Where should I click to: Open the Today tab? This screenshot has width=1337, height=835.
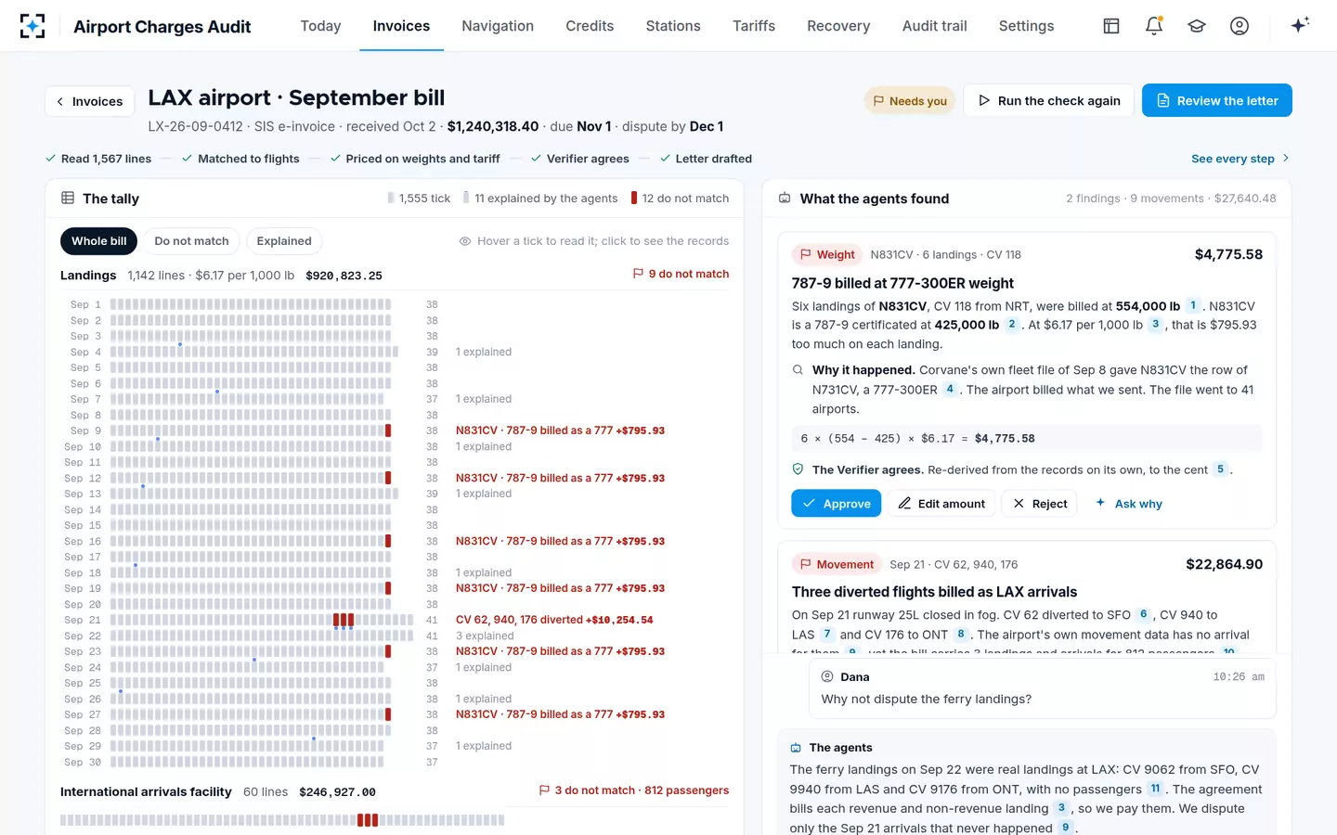(x=320, y=26)
